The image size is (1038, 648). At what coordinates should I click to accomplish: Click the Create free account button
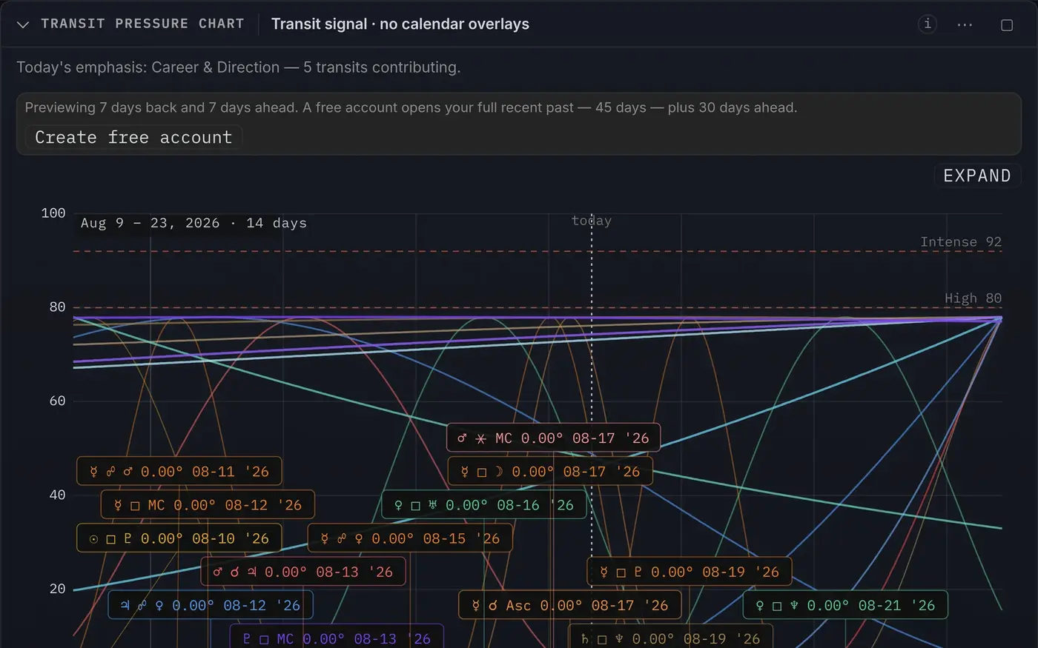click(133, 138)
